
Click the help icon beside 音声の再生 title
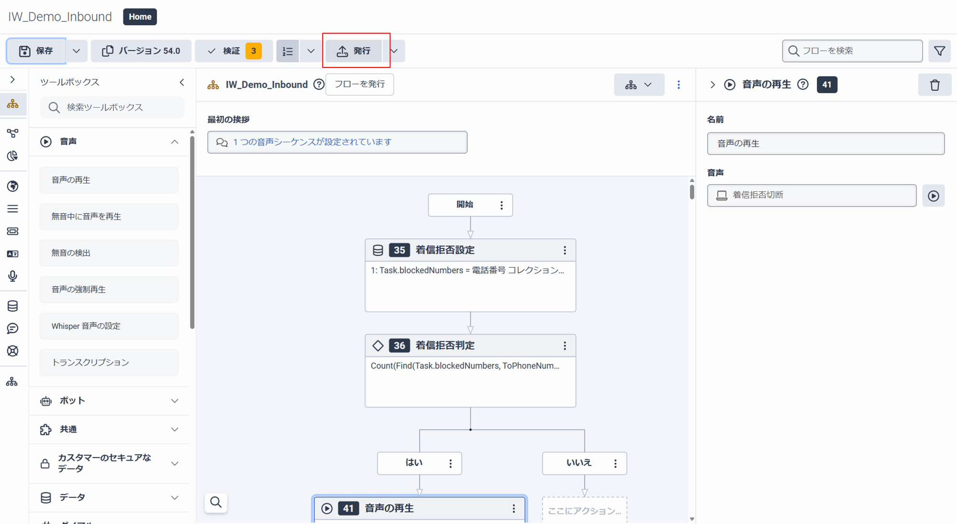(803, 85)
